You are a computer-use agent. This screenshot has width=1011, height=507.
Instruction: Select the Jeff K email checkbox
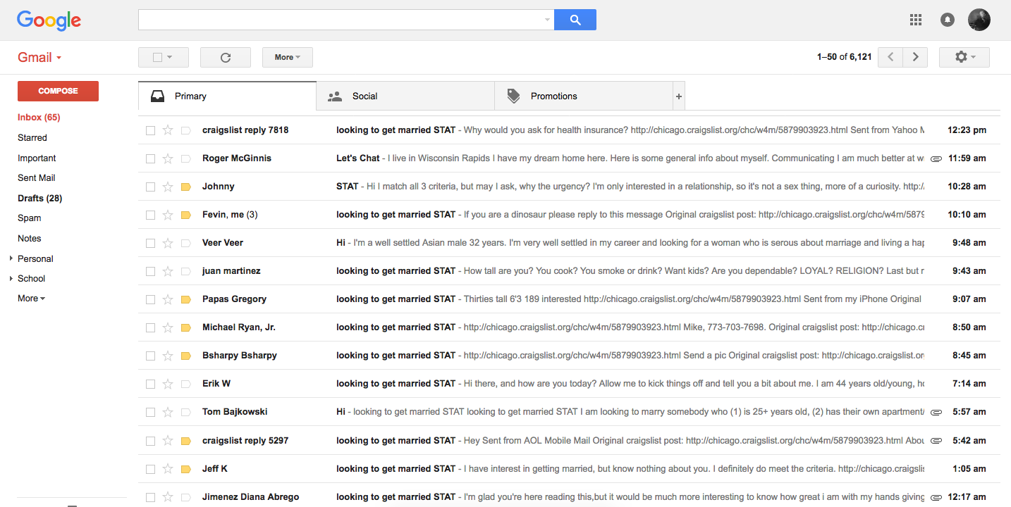coord(150,469)
